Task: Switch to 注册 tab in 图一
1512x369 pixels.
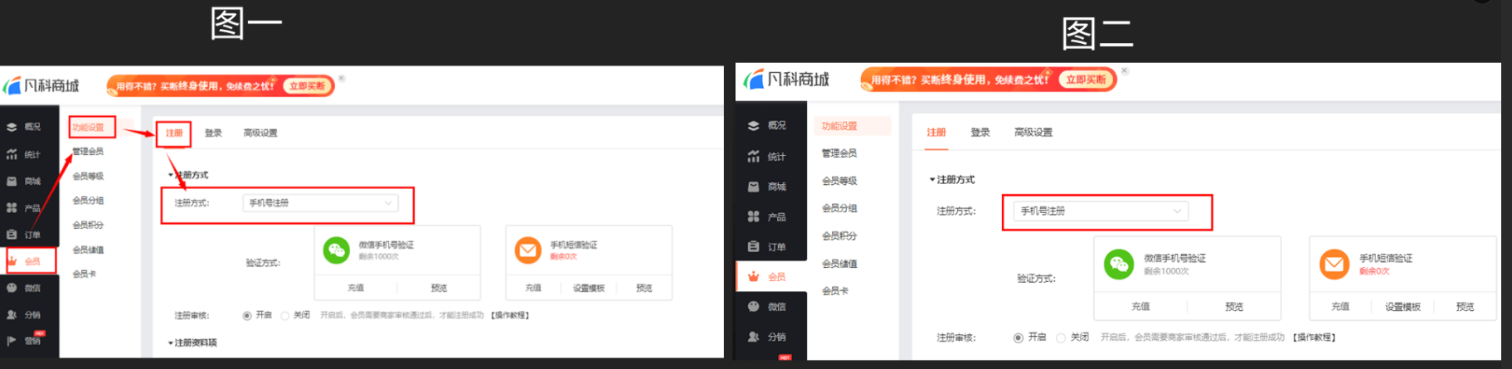Action: 174,134
